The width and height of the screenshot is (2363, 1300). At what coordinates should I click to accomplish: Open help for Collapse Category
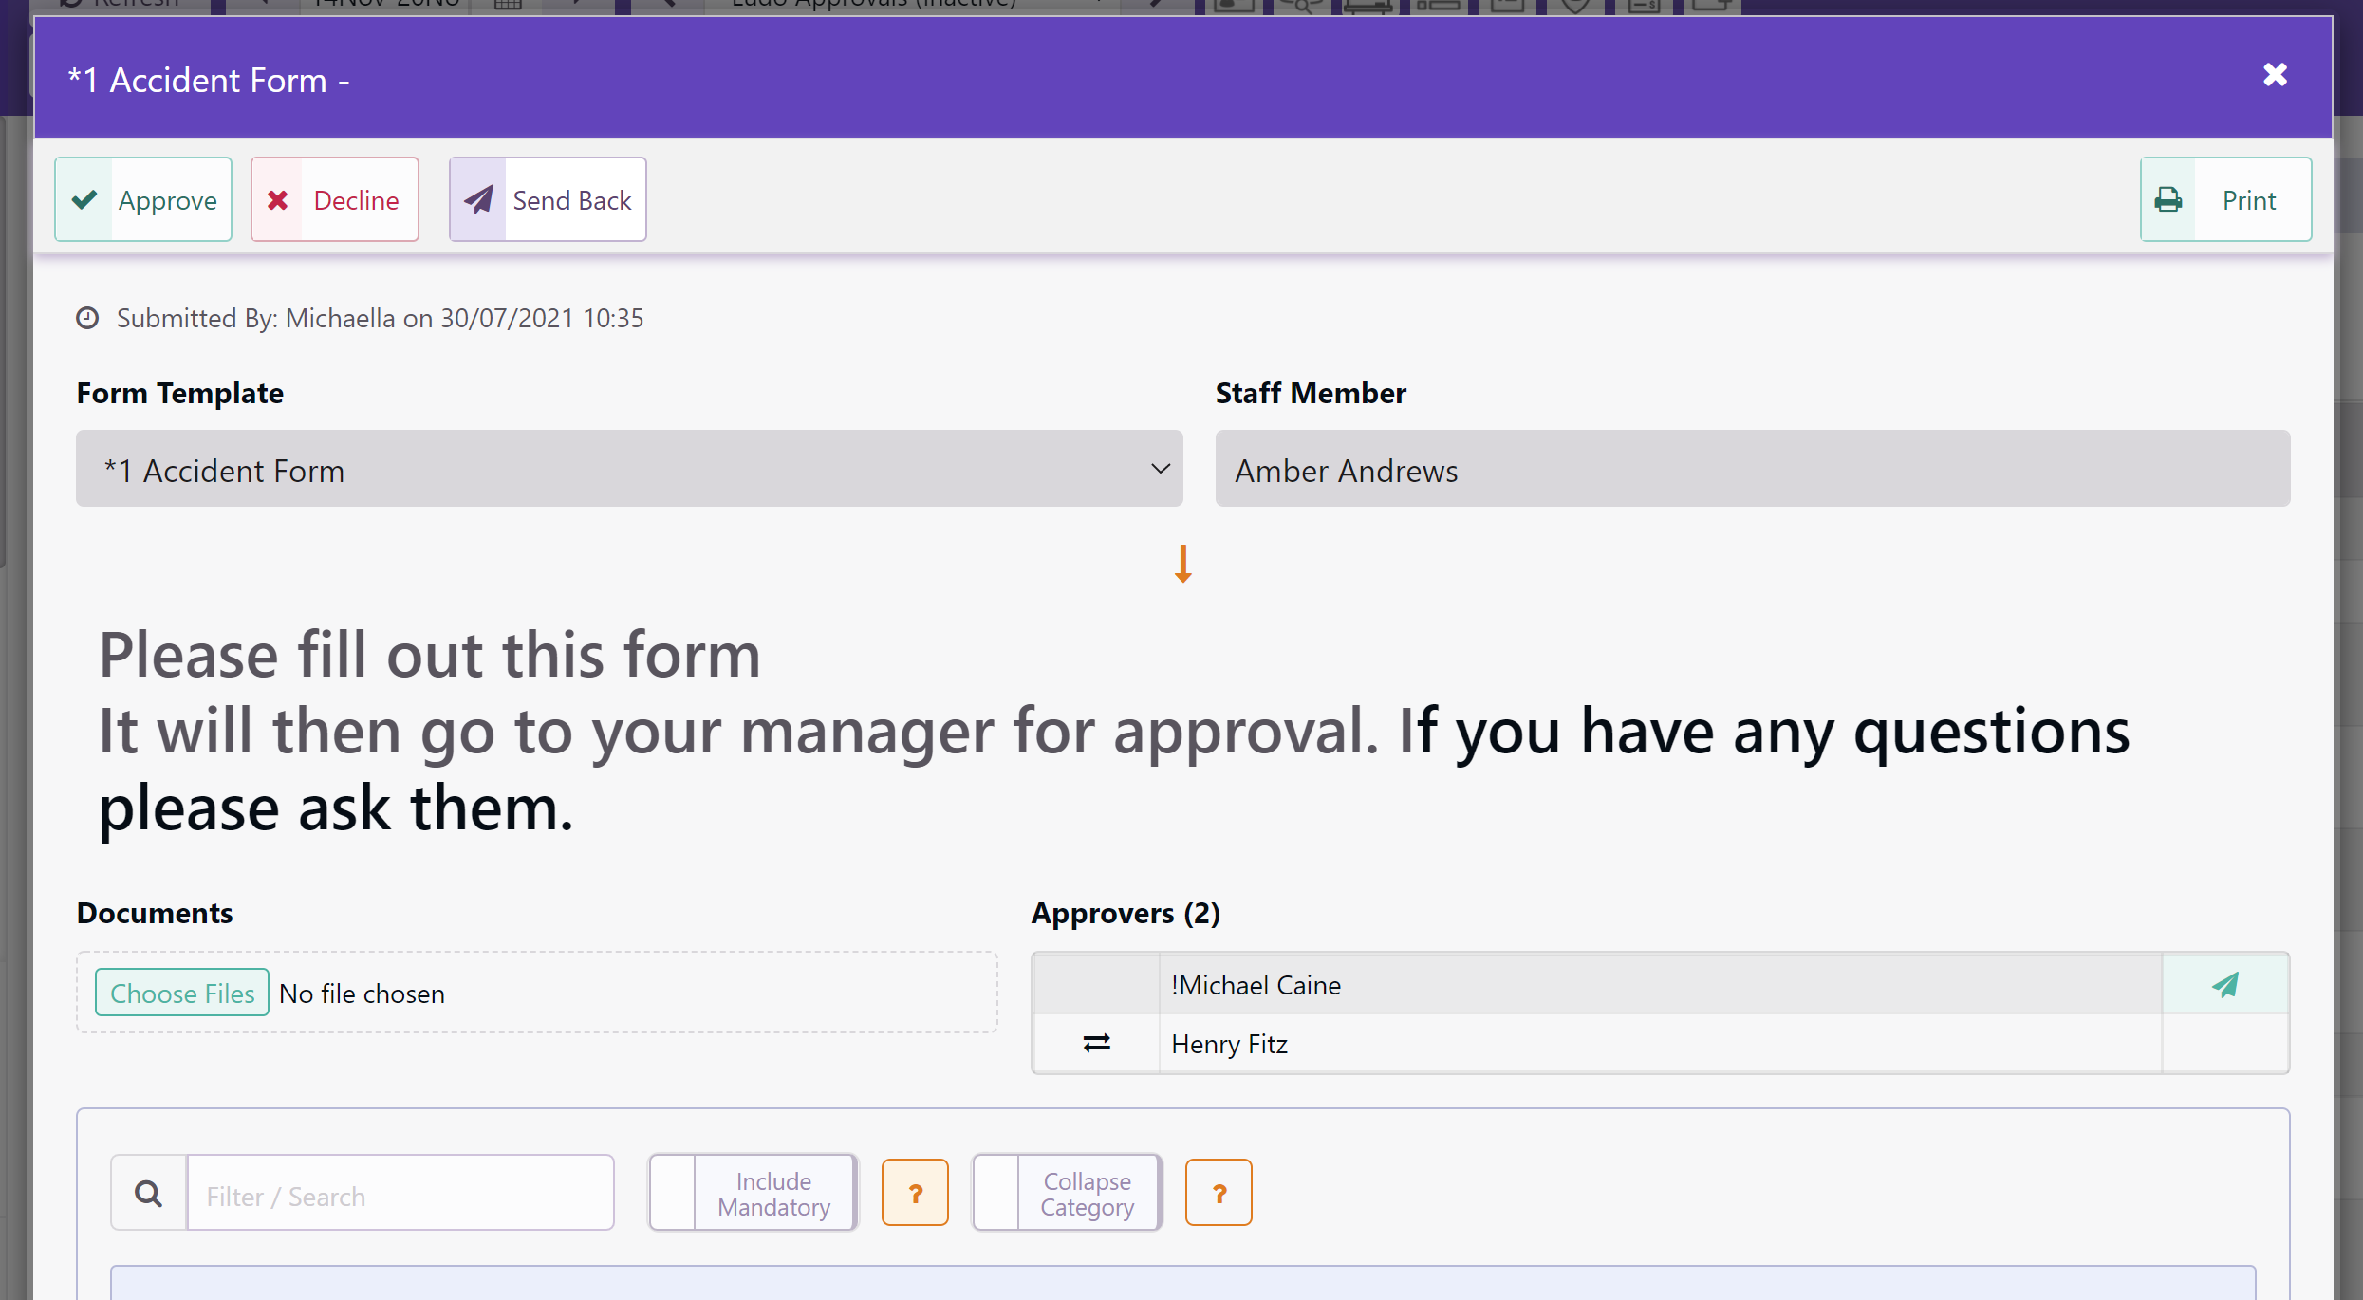pos(1219,1193)
